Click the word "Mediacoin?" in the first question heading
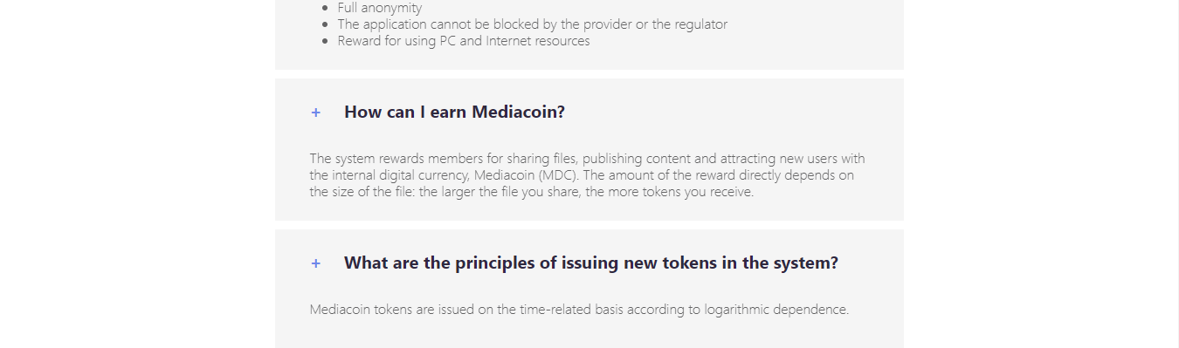Viewport: 1179px width, 348px height. click(x=518, y=113)
